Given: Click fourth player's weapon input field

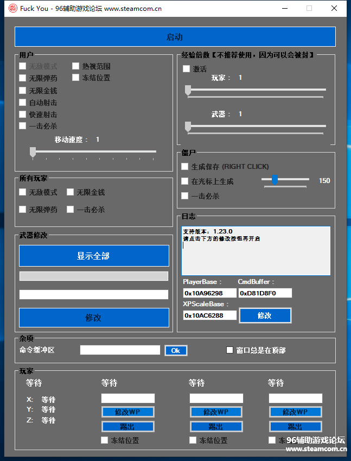Looking at the screenshot, I should (296, 399).
